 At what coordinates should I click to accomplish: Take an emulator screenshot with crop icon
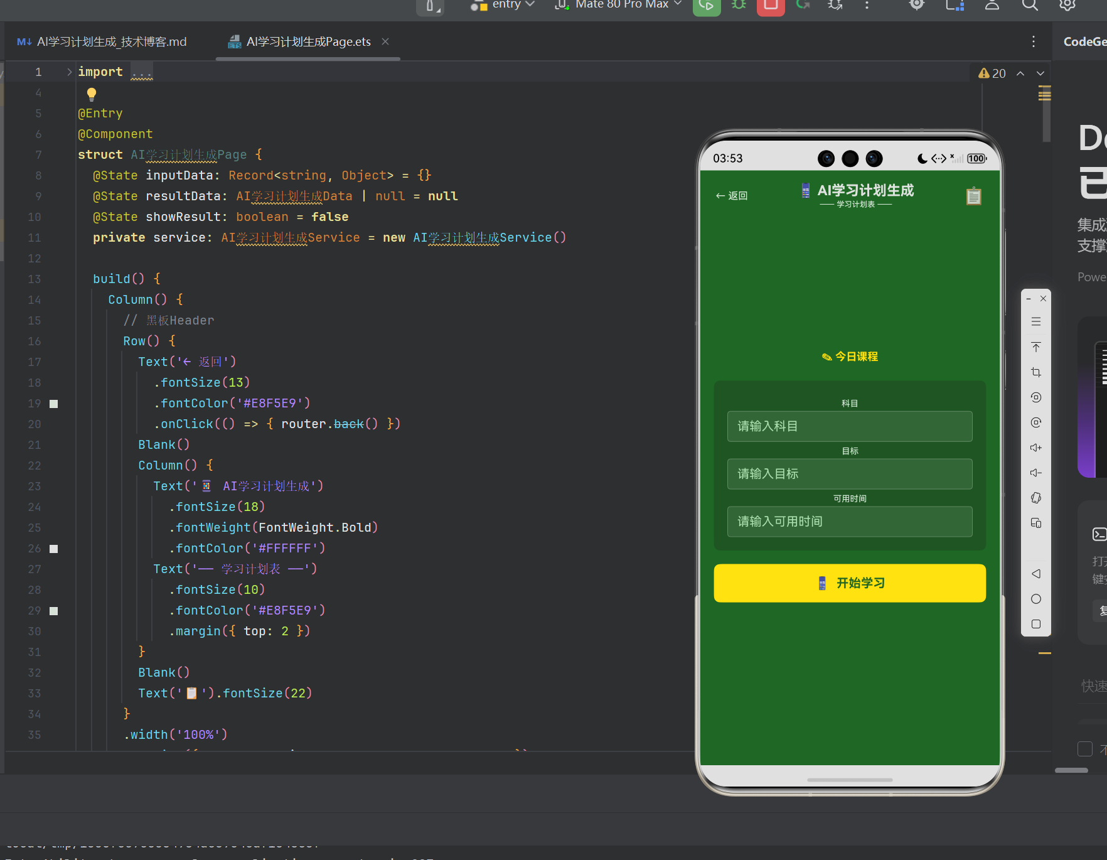coord(1036,372)
